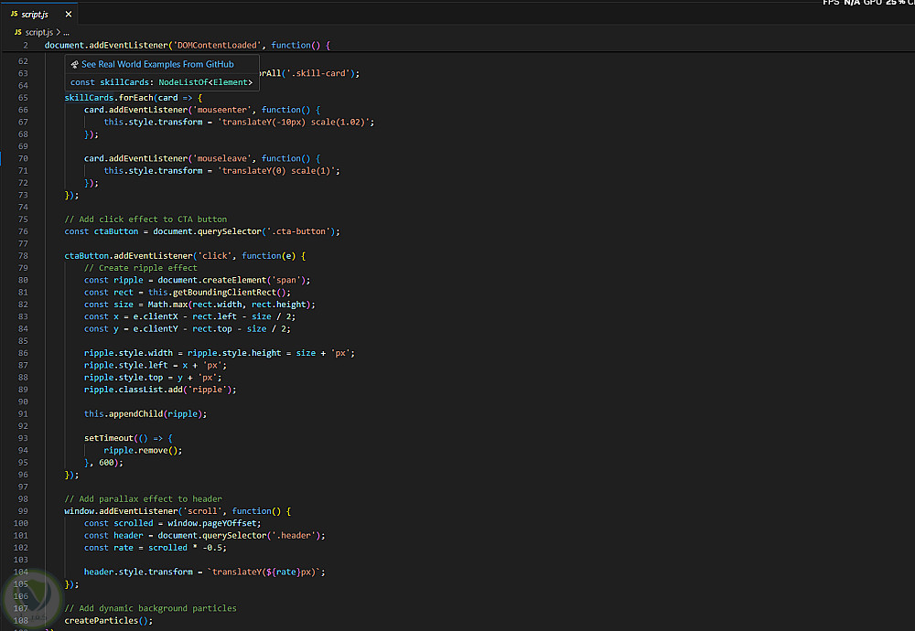Click the setTimeout function call

(x=108, y=438)
